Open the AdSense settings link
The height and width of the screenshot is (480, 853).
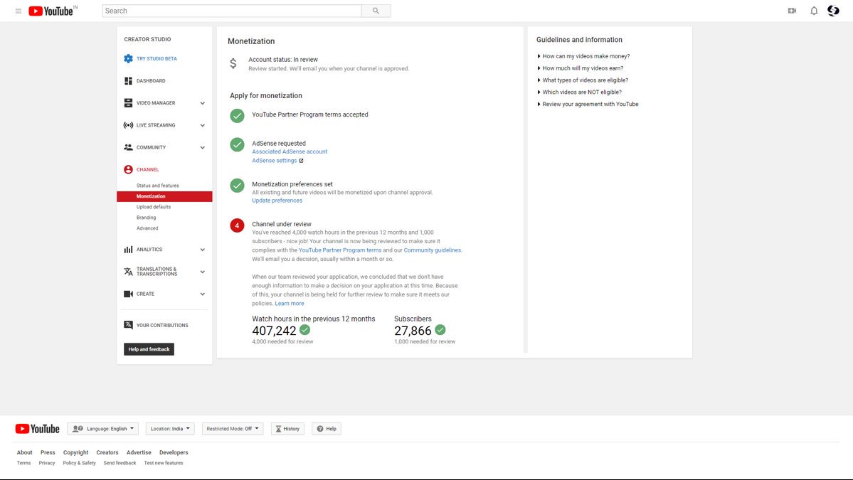tap(274, 161)
